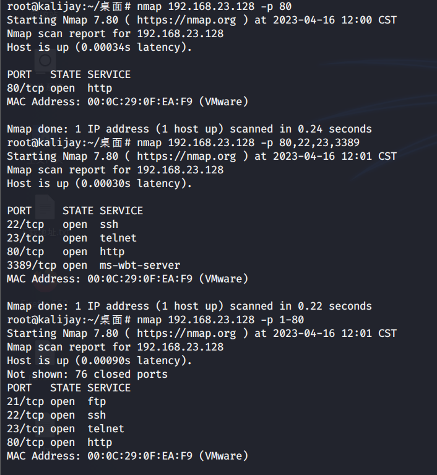The image size is (437, 475).
Task: Click the 'ftp' service name
Action: [x=97, y=401]
